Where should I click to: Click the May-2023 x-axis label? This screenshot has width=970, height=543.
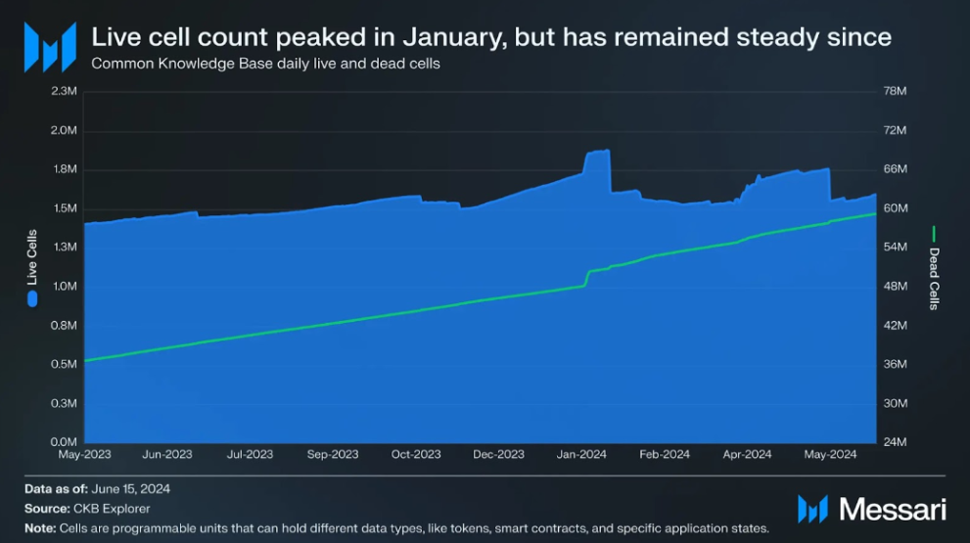click(x=84, y=454)
